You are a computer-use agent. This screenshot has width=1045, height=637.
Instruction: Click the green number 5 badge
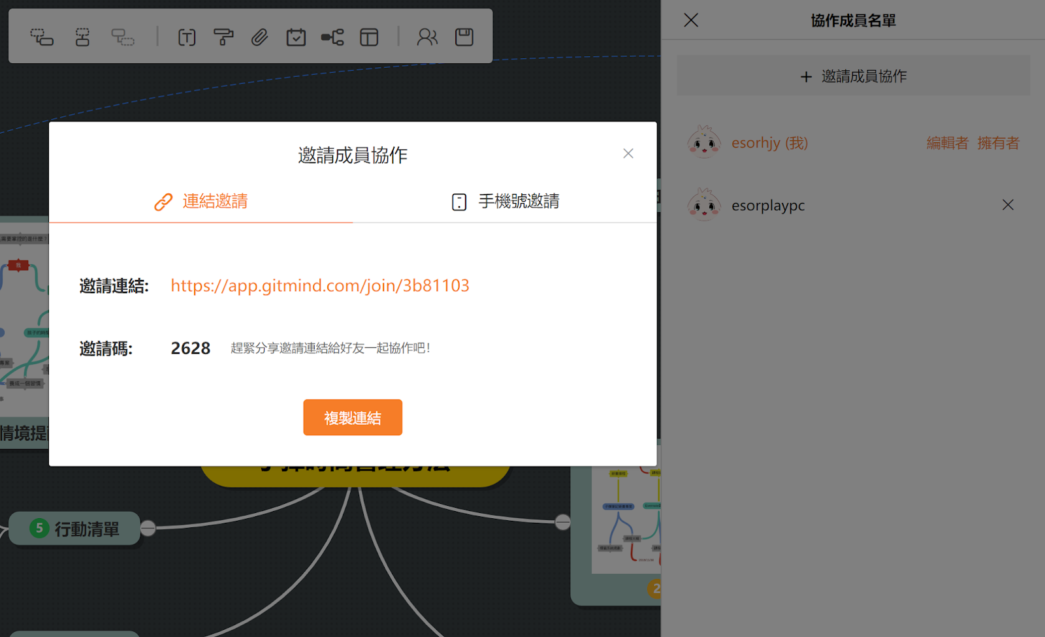point(39,528)
